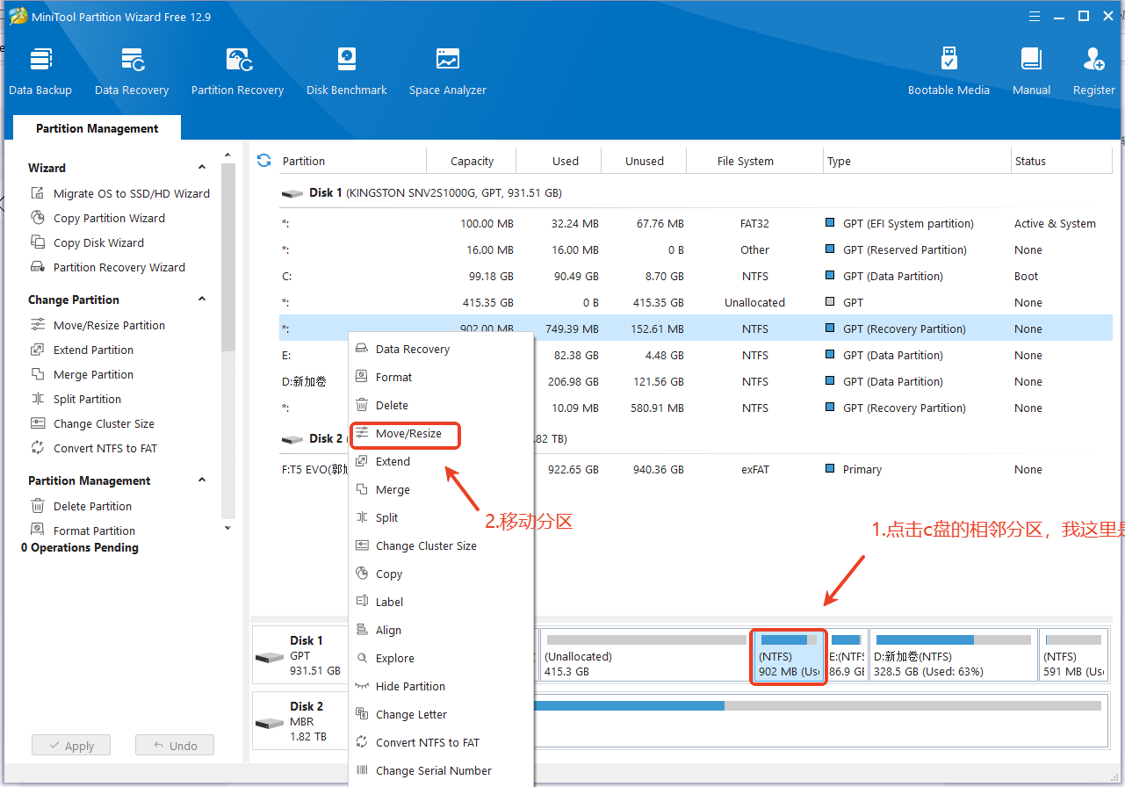Choose Delete Partition in the sidebar

tap(82, 506)
